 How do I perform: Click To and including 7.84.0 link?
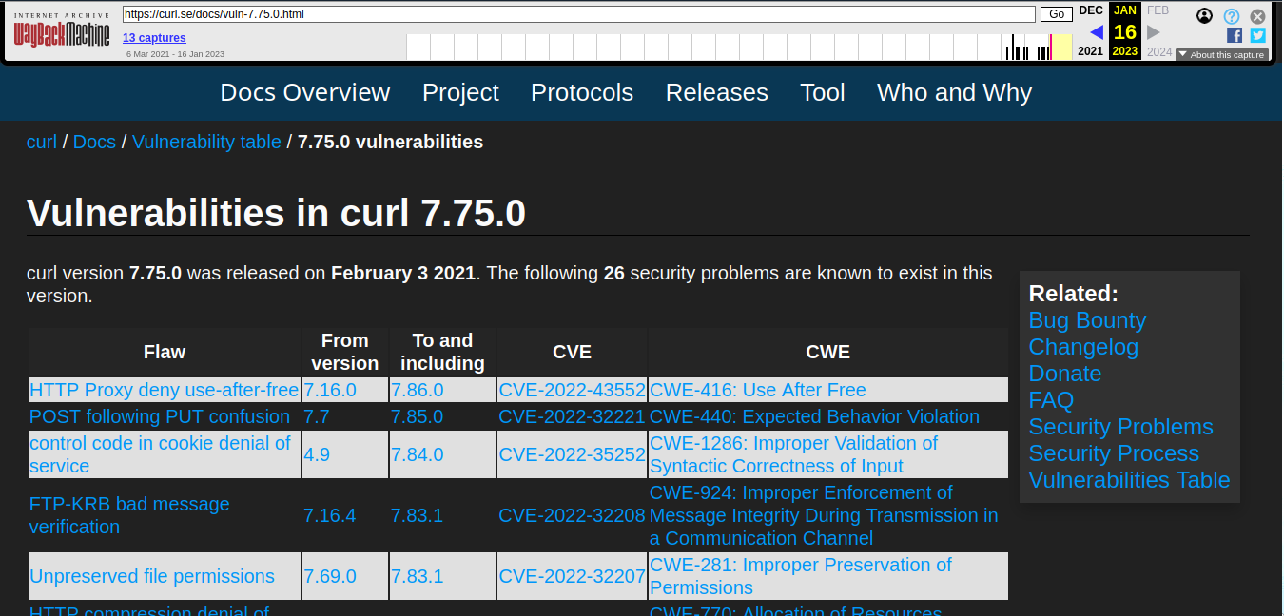pos(418,454)
